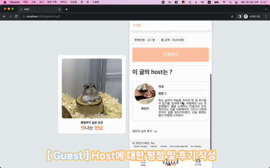View site information icon in address bar
Viewport: 270px width, 168px height.
[24, 17]
